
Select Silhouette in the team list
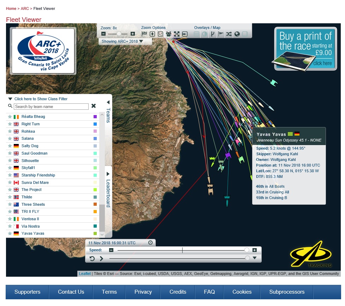tap(53, 161)
